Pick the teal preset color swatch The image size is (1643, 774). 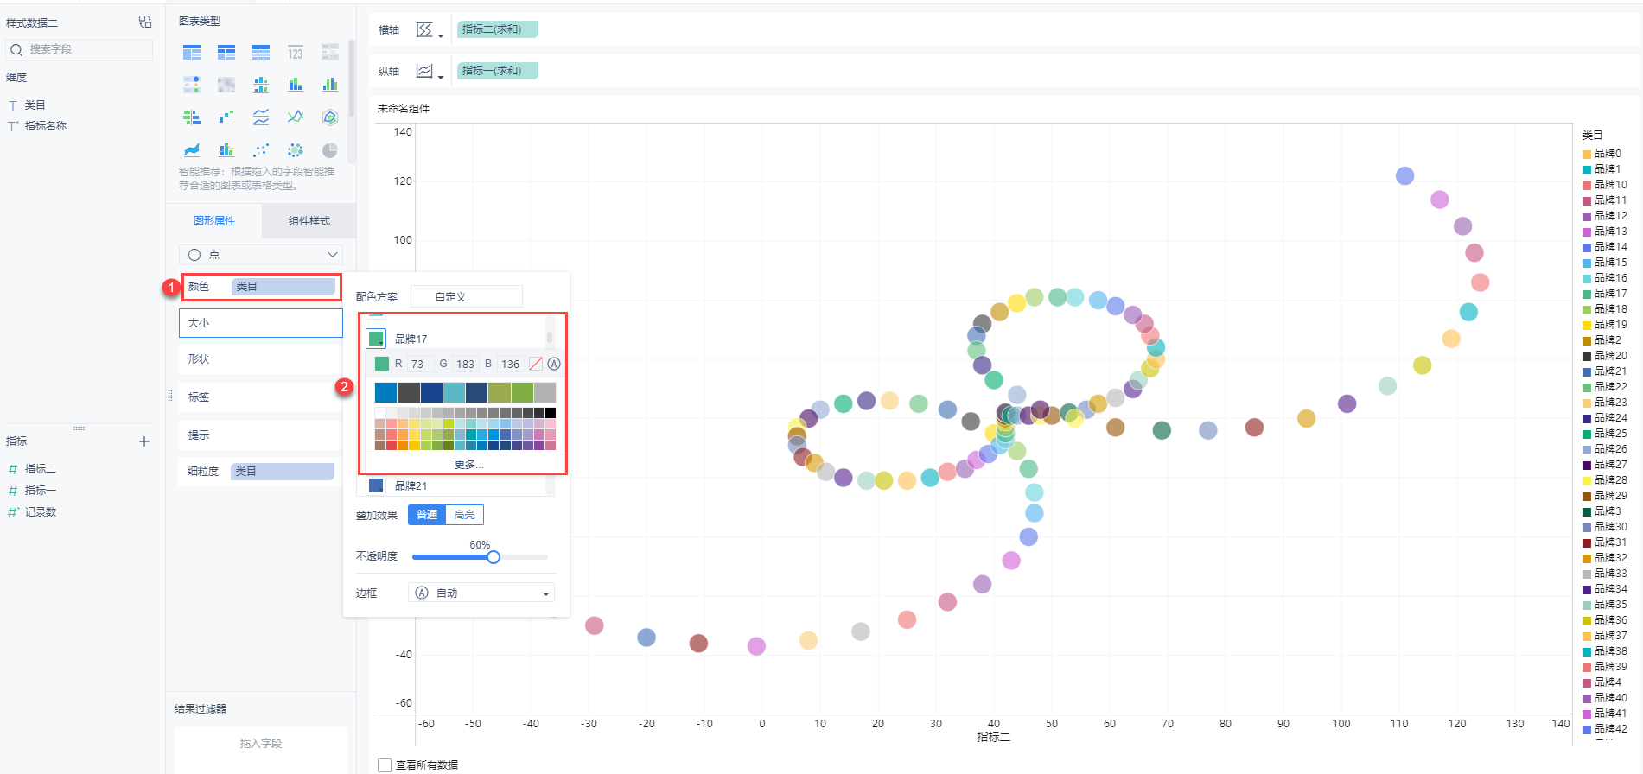[x=454, y=393]
